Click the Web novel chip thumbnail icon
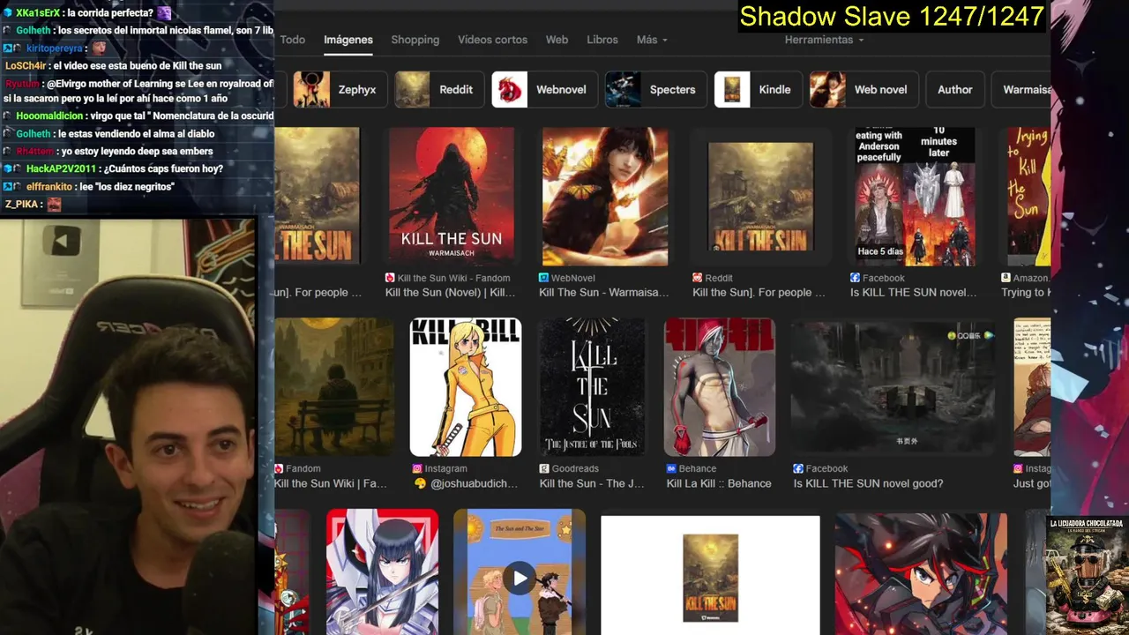1129x635 pixels. (827, 89)
